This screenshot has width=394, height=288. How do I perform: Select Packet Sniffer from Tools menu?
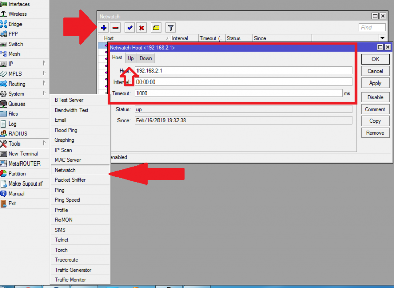click(x=70, y=180)
